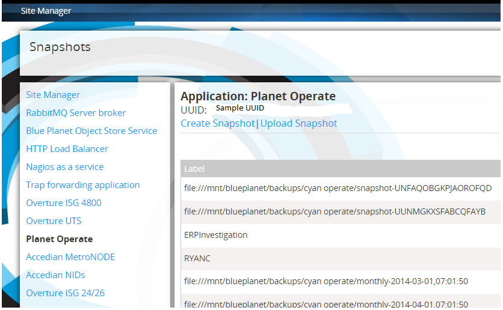Select Trap forwarding application
Screen dimensions: 503x310
pos(83,185)
